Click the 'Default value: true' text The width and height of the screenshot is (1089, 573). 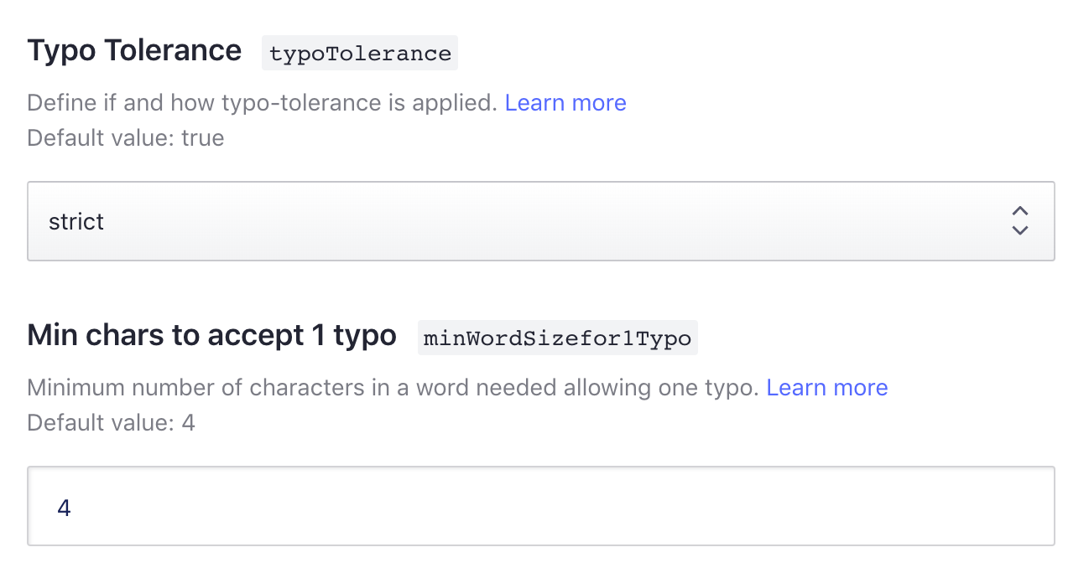(126, 137)
